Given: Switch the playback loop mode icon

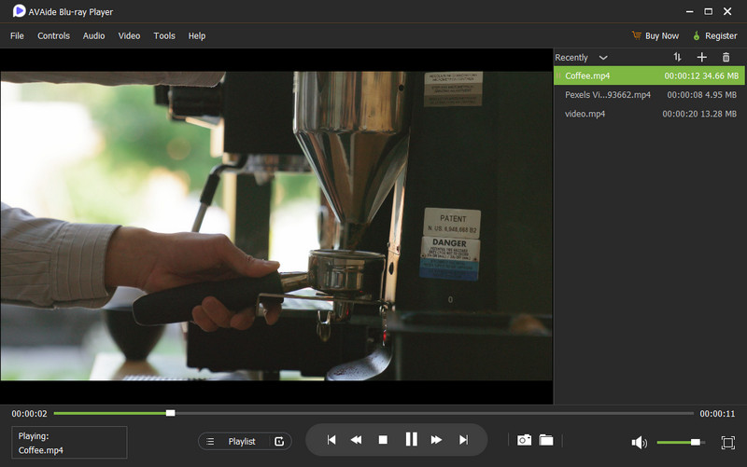Looking at the screenshot, I should (x=279, y=441).
